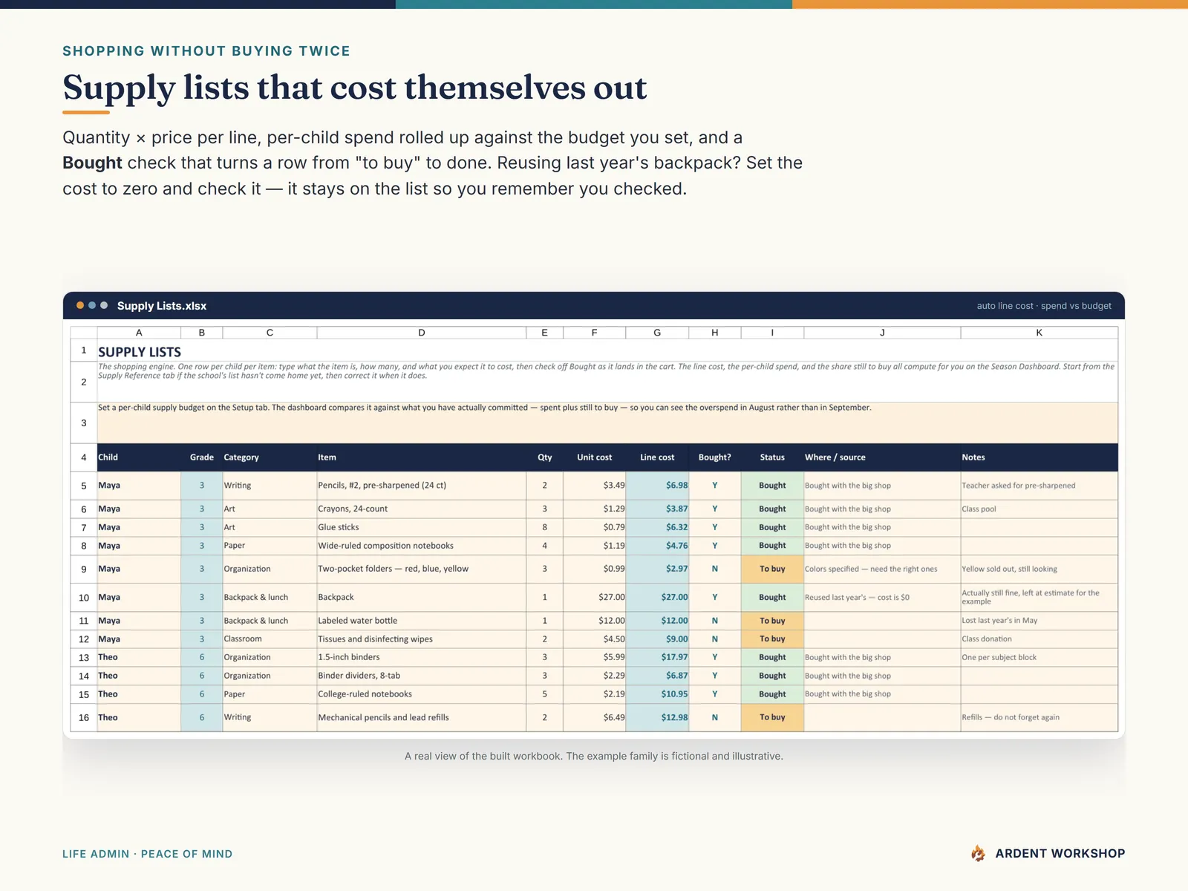
Task: Click the N bought flag for Mechanical pencils
Action: click(715, 717)
